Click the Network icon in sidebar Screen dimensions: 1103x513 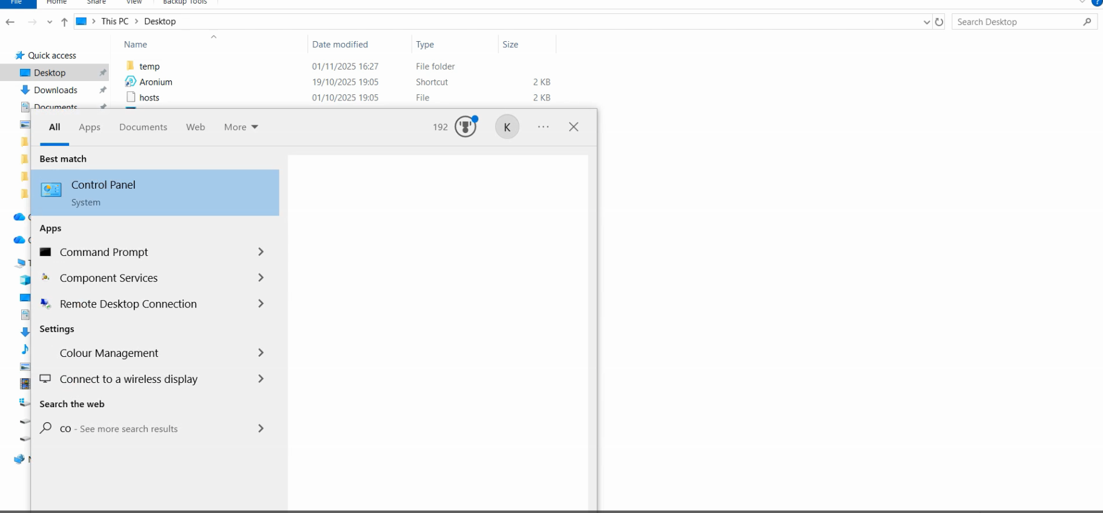[x=19, y=459]
